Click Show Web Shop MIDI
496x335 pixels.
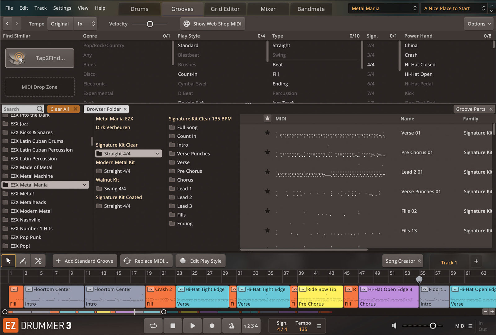(x=213, y=24)
